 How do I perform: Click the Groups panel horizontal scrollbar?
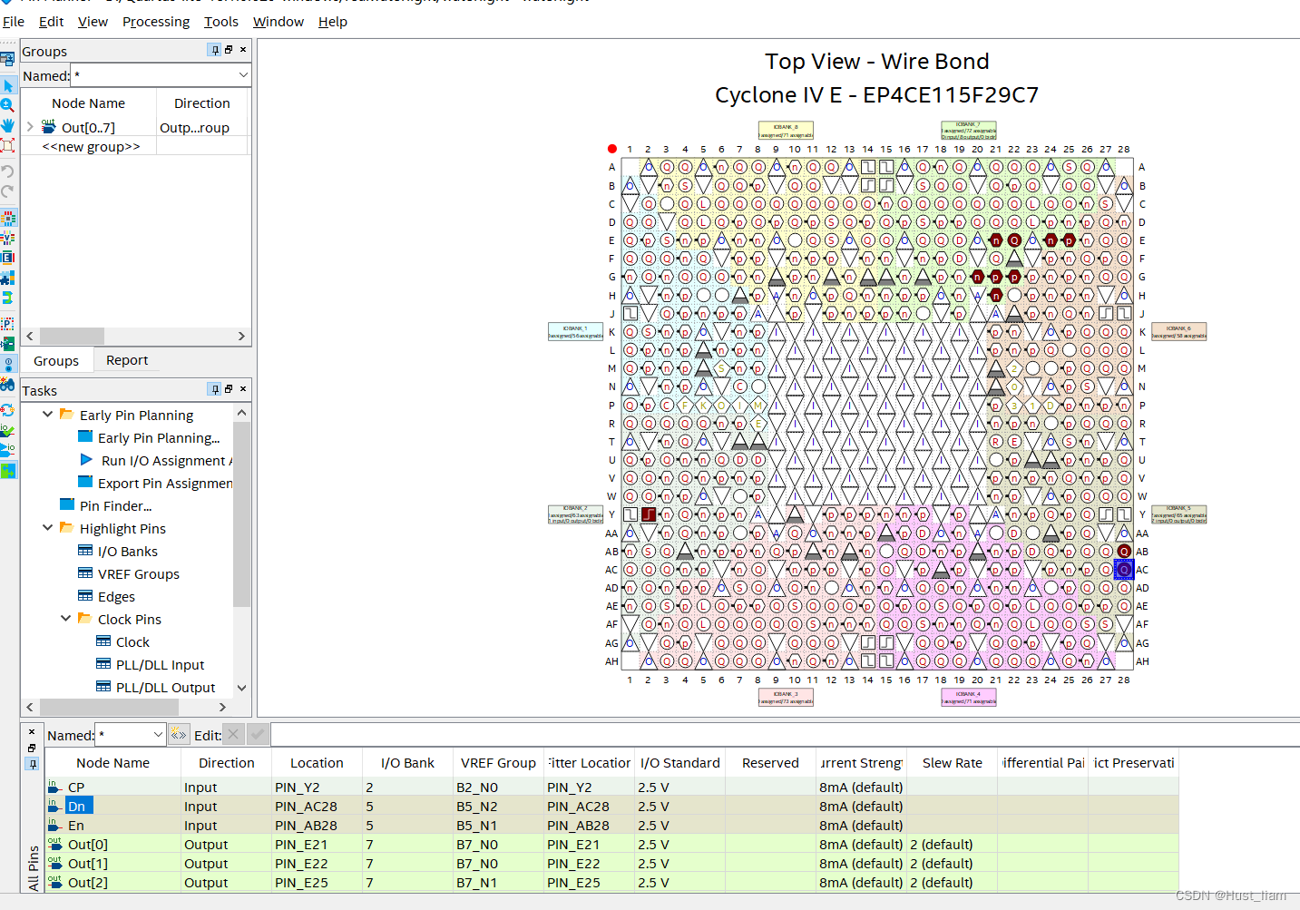pos(135,336)
